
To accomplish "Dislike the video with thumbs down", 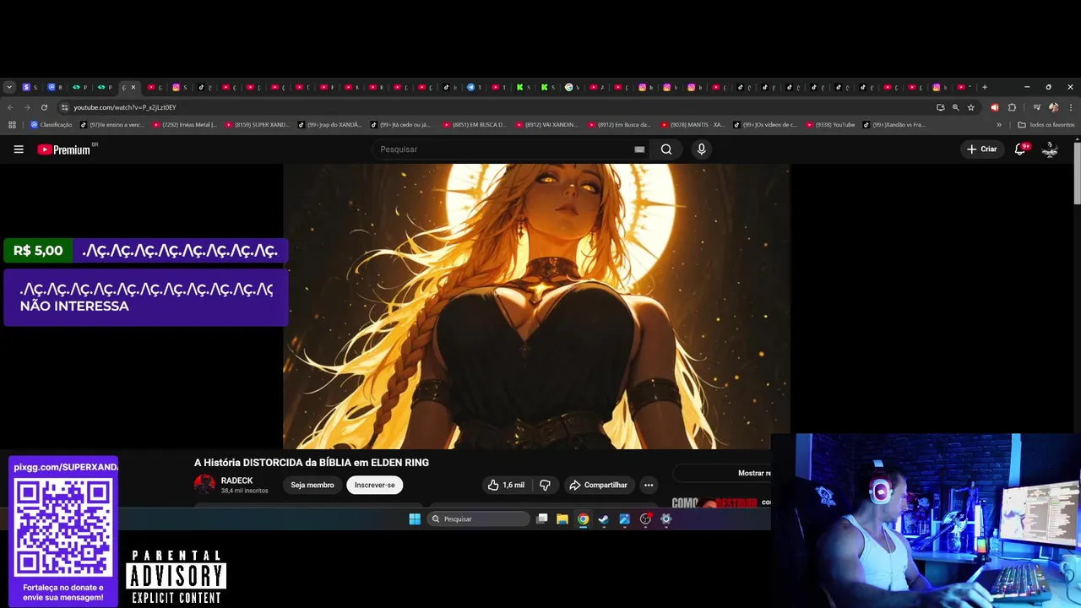I will click(545, 485).
